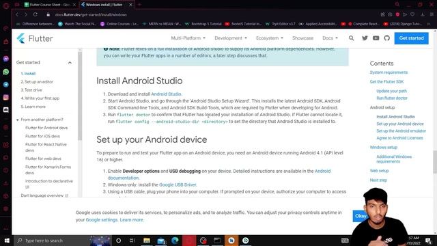
Task: Open Flutter's GitHub icon link
Action: pos(387,38)
